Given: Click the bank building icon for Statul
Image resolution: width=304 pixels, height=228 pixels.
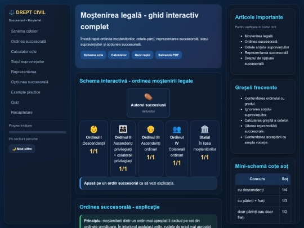Looking at the screenshot, I should [205, 129].
